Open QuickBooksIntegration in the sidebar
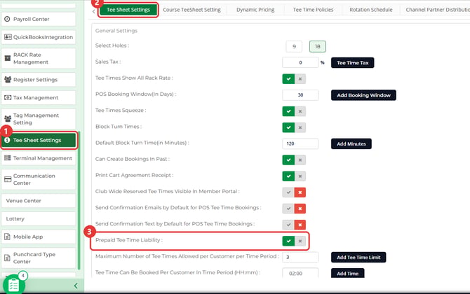The height and width of the screenshot is (294, 470). (39, 37)
